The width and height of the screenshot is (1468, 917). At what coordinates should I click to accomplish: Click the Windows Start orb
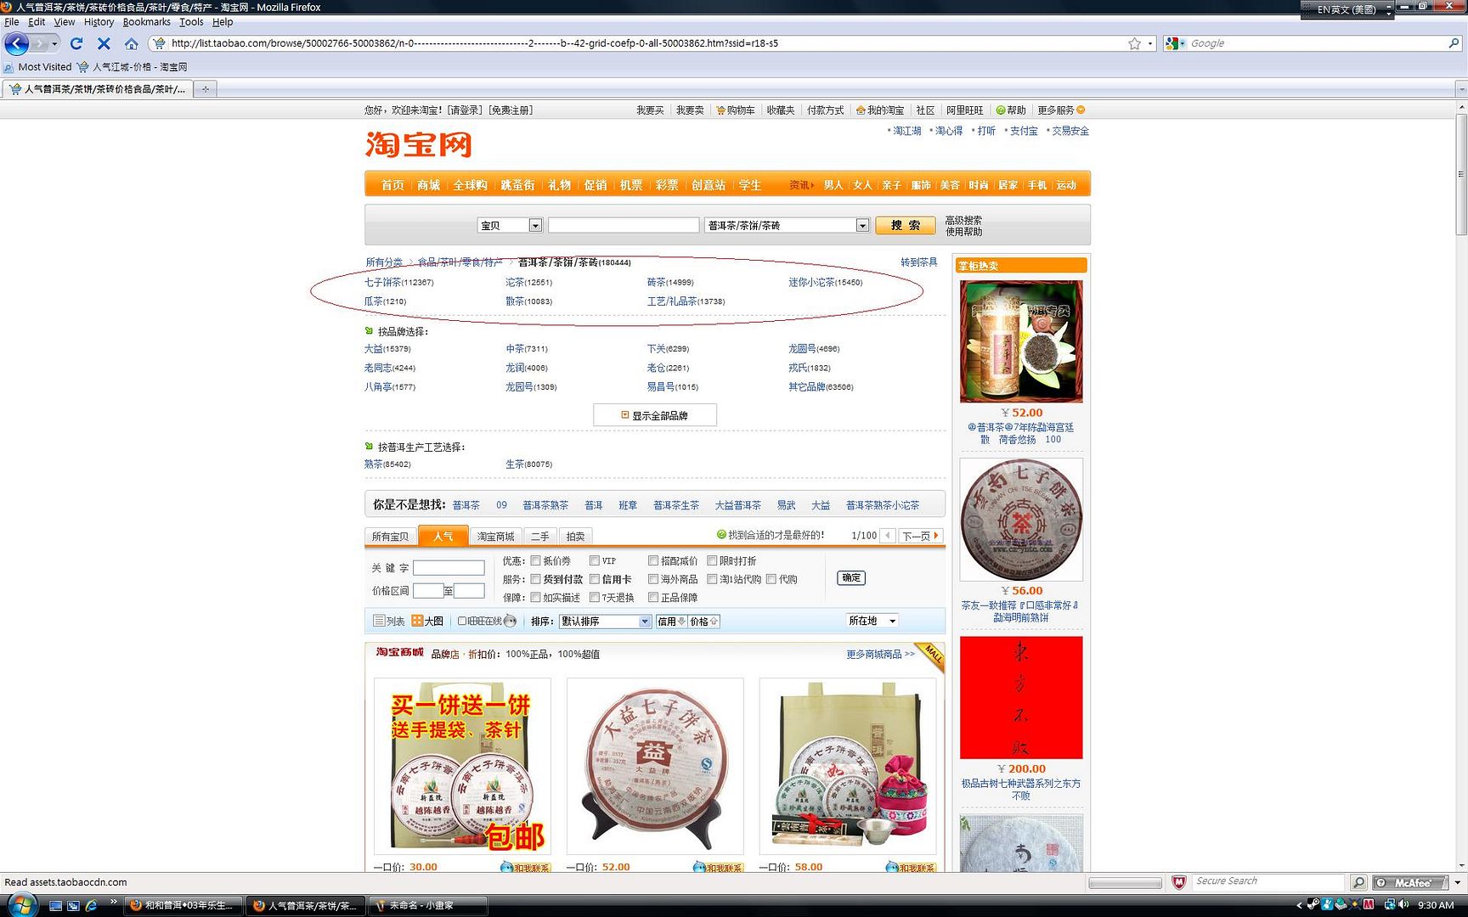tap(20, 904)
